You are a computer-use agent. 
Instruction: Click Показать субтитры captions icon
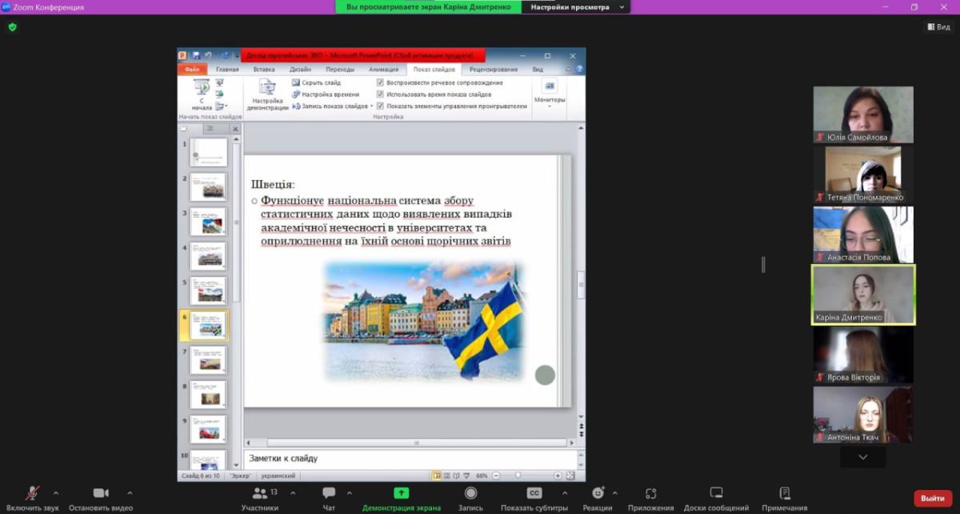(x=534, y=493)
